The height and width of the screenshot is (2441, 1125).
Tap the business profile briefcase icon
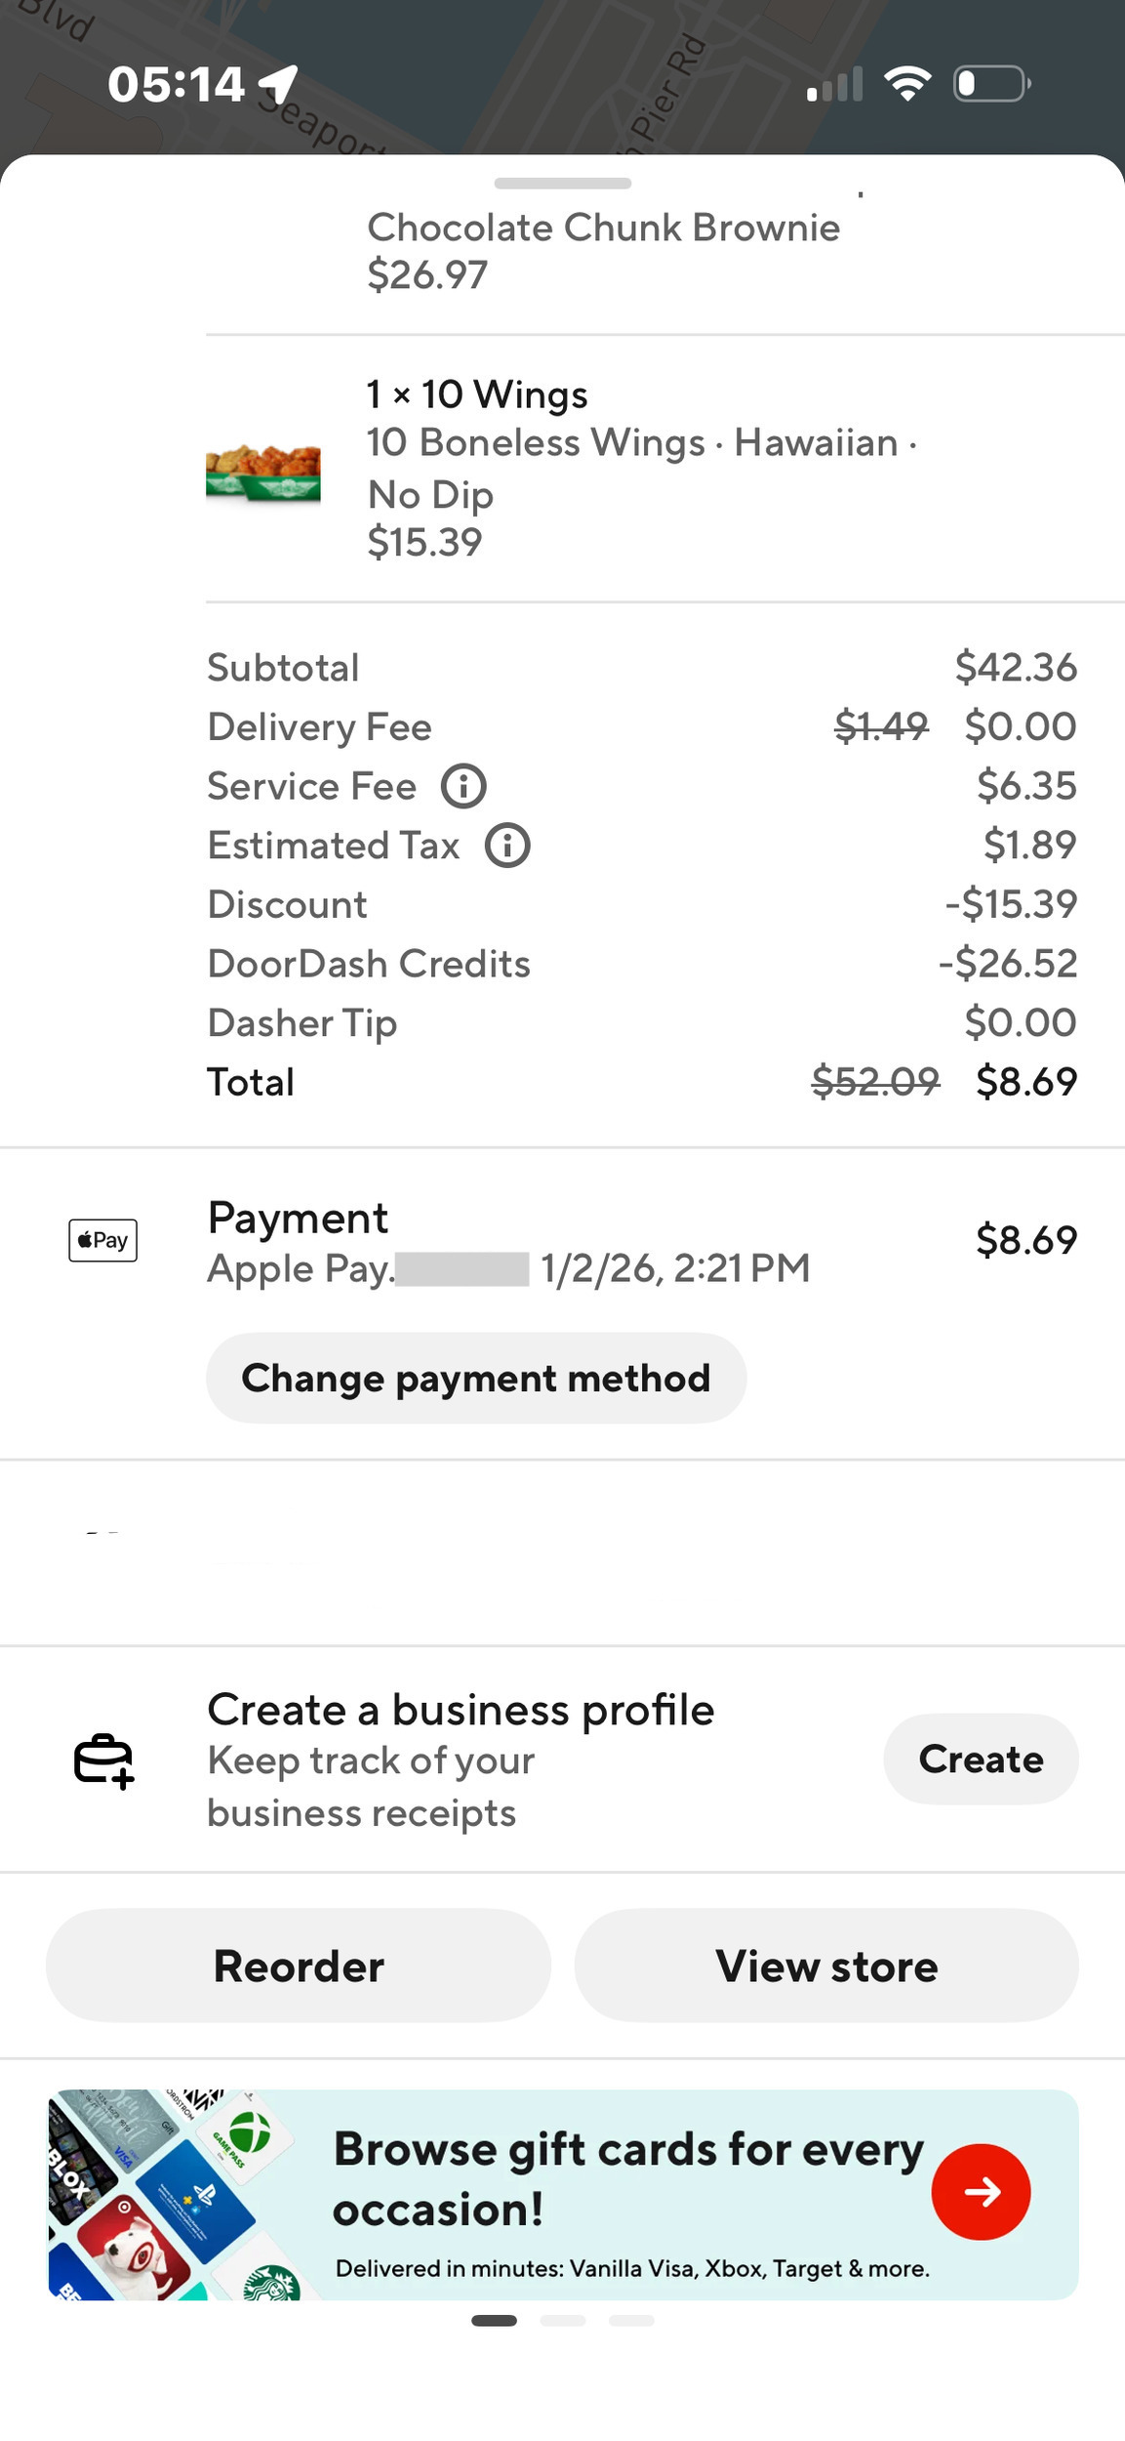pos(103,1760)
